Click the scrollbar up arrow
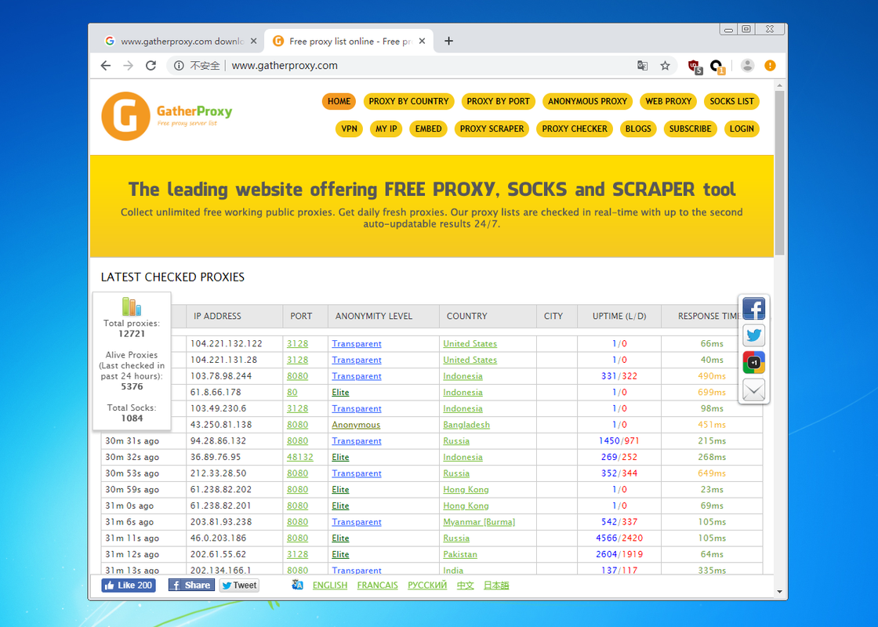The image size is (878, 627). coord(779,85)
